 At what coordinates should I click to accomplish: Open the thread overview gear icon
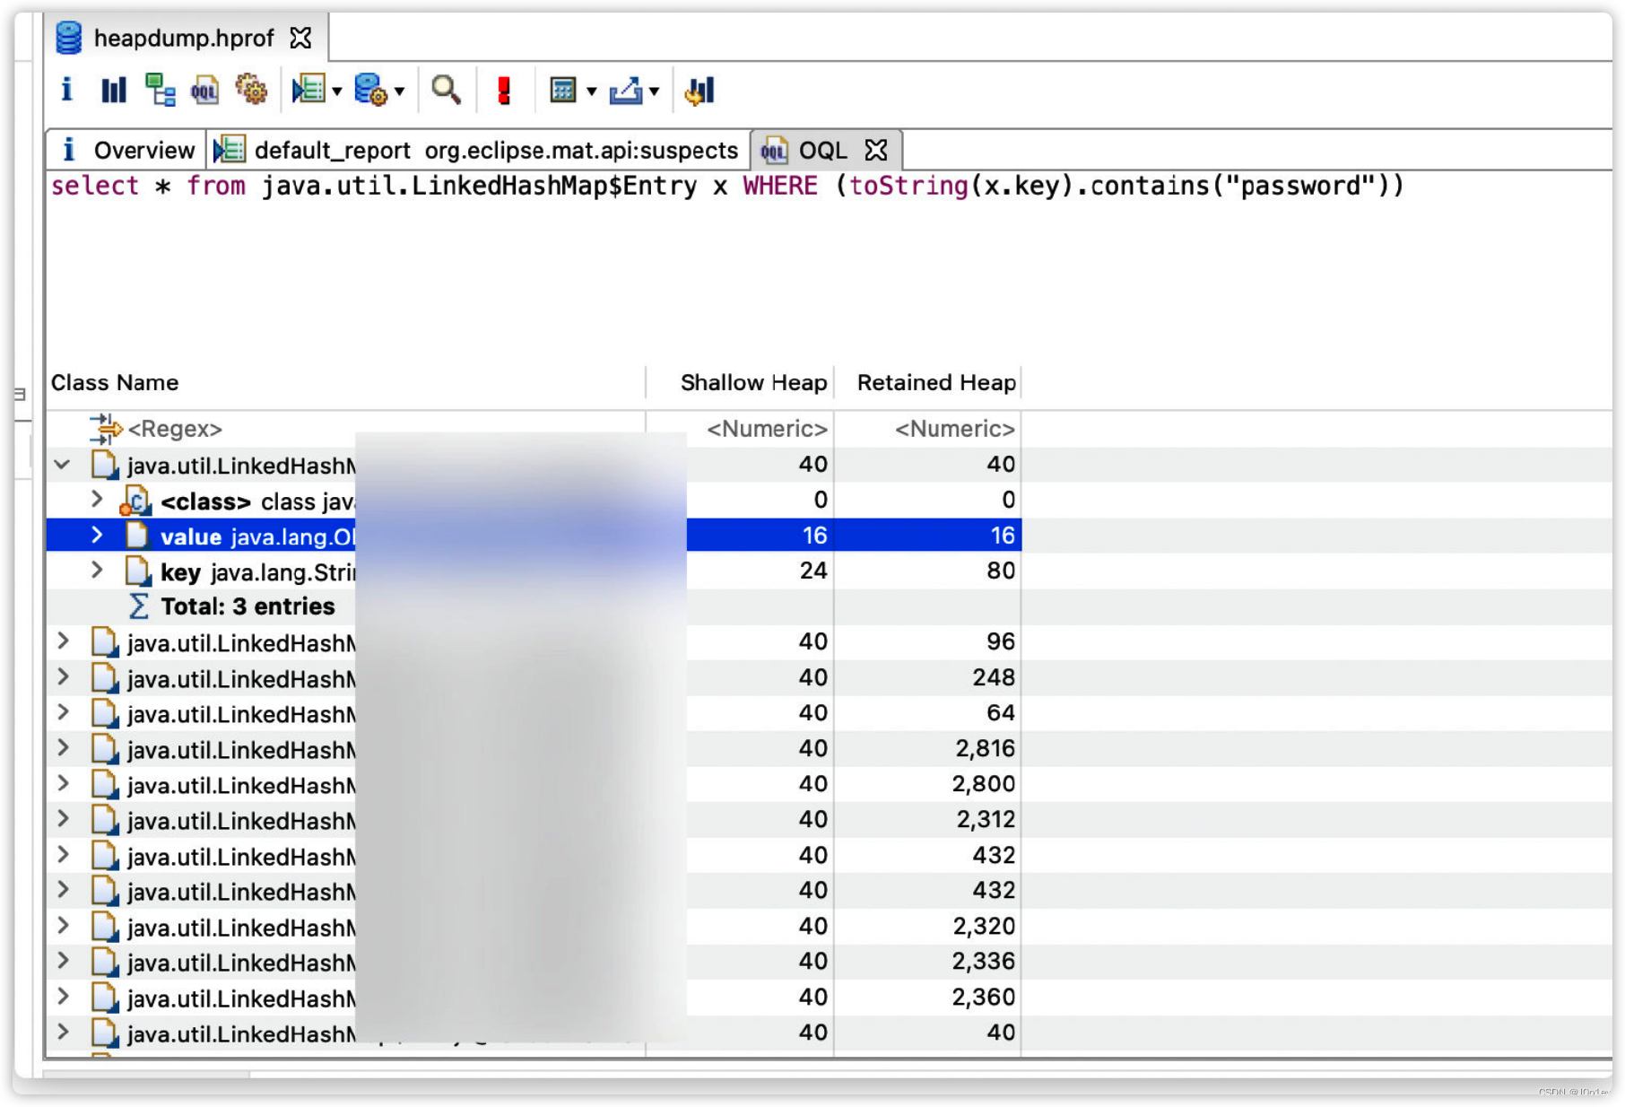point(251,90)
